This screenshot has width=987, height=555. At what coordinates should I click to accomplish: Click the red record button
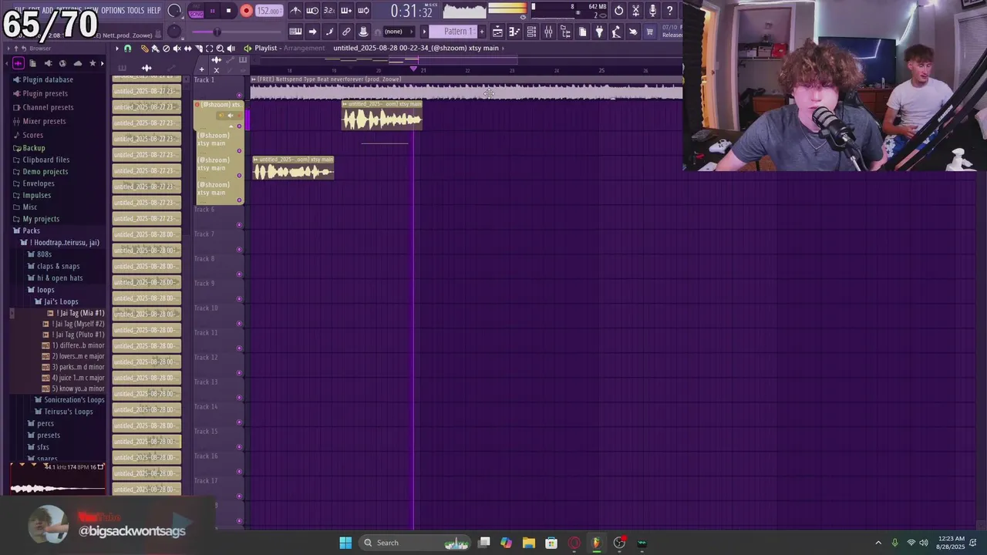point(246,11)
